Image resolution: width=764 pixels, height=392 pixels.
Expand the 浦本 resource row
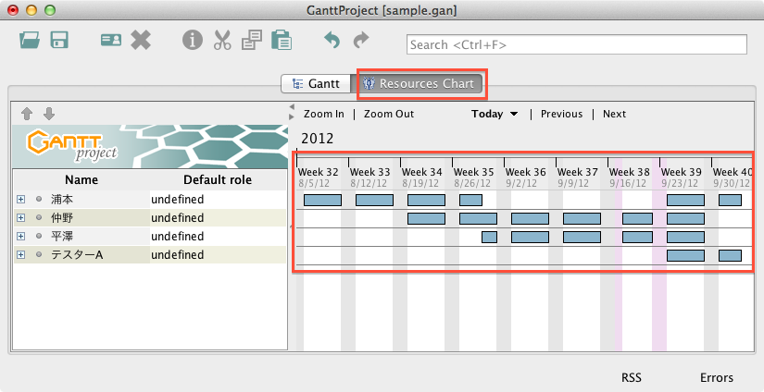20,199
